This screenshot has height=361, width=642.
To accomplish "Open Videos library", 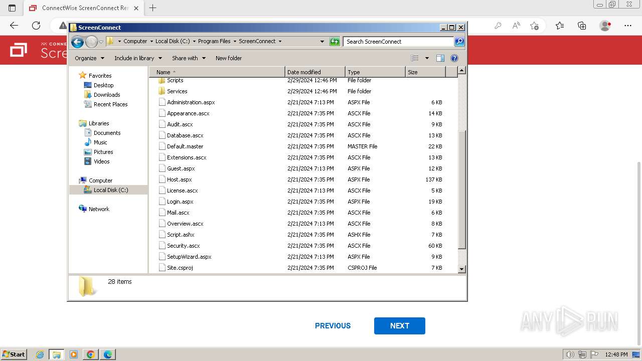I will point(101,161).
